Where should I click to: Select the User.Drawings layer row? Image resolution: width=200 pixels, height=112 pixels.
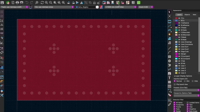pyautogui.click(x=186, y=42)
